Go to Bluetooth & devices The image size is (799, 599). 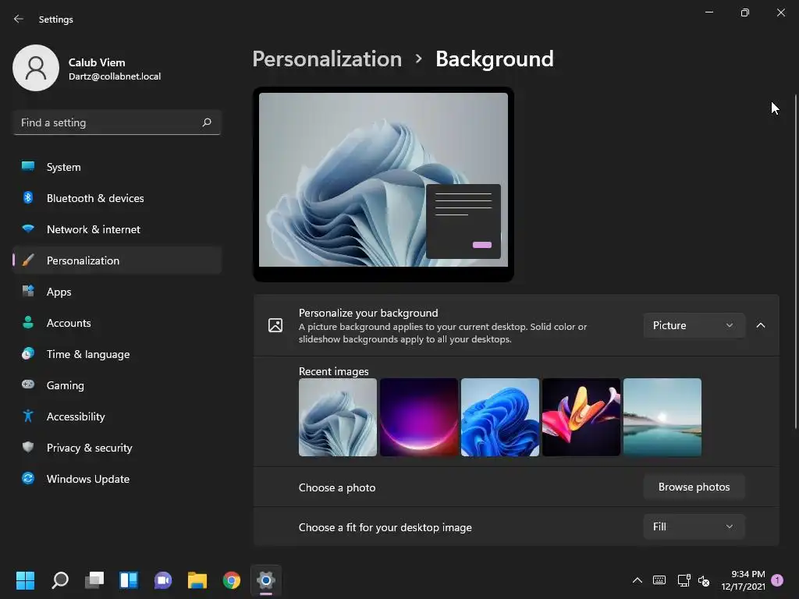(x=117, y=198)
